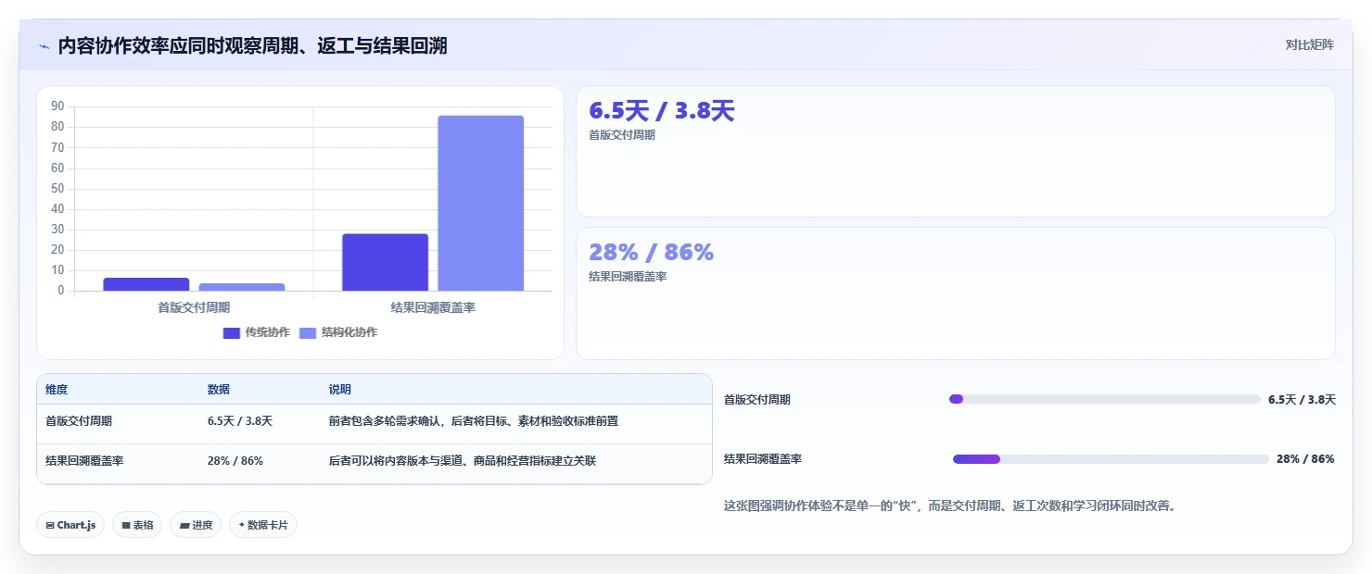Click the 进度 tag chip
1372x574 pixels.
click(x=196, y=525)
